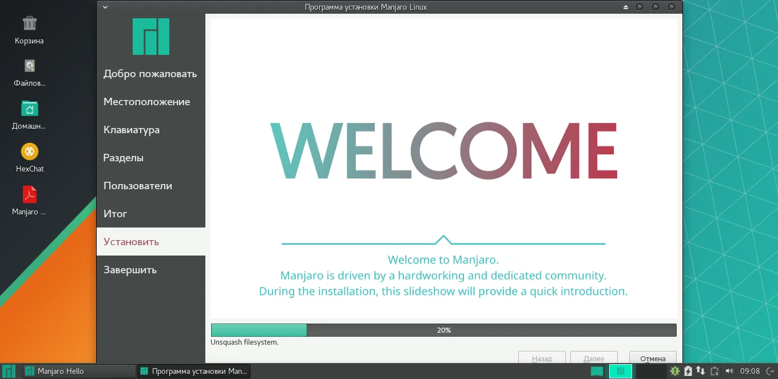Select the Завершить step
The height and width of the screenshot is (379, 778).
[151, 270]
